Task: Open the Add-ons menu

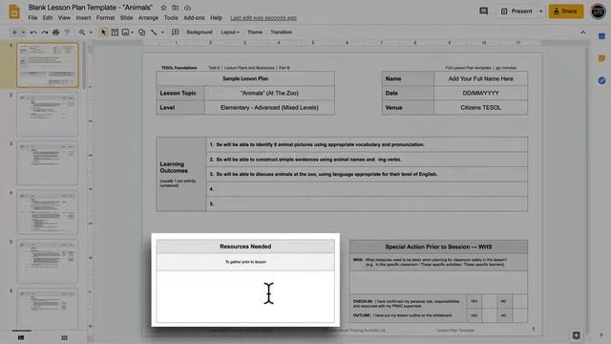Action: (194, 18)
